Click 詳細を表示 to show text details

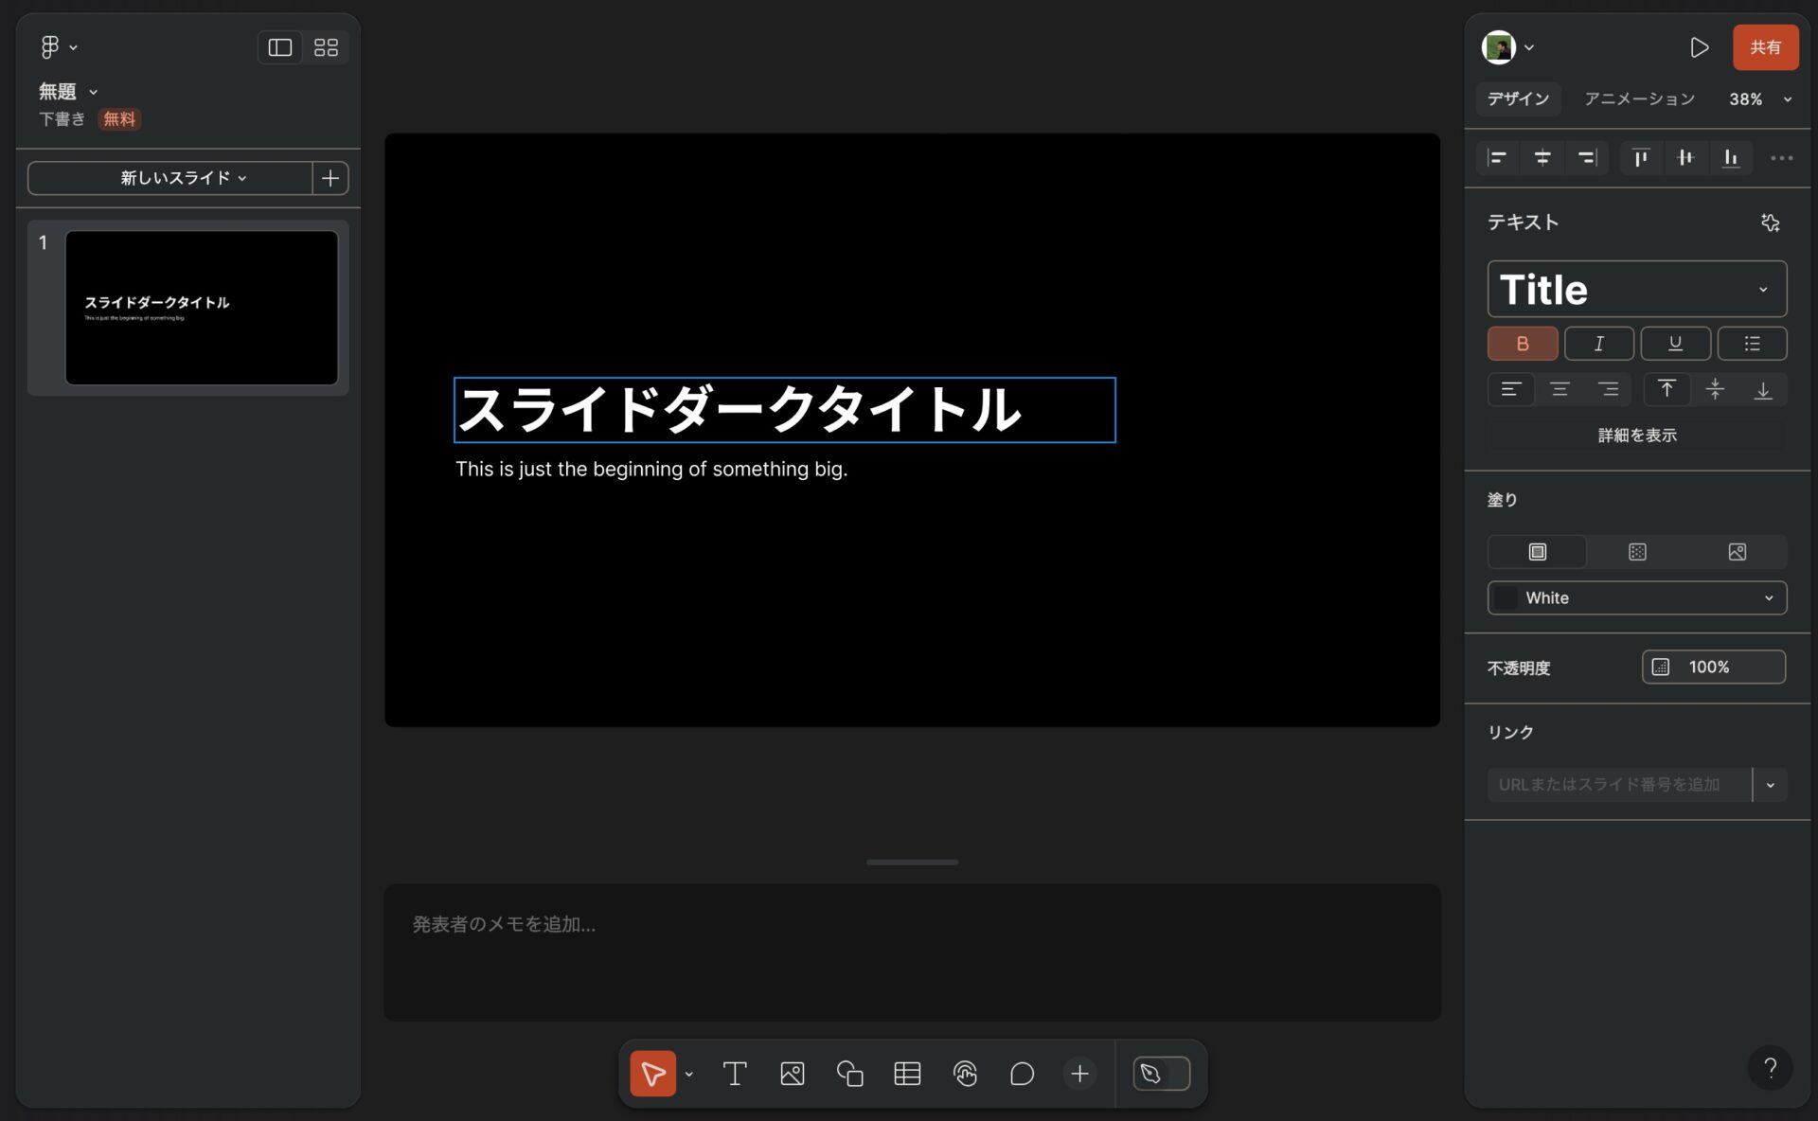pos(1637,436)
